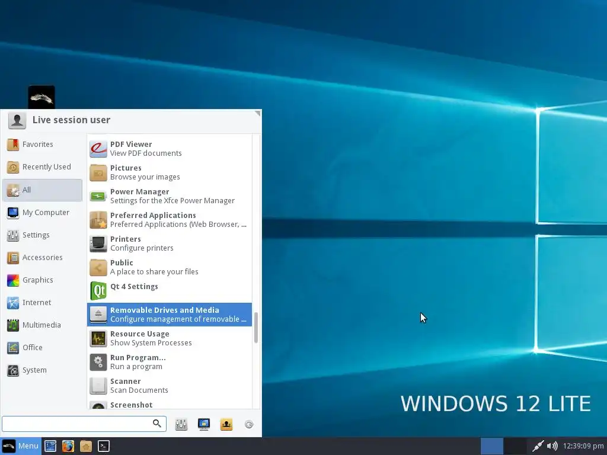Screen dimensions: 607x455
Task: Click 'Settings for the Xfce Power Manager' text
Action: pyautogui.click(x=172, y=201)
